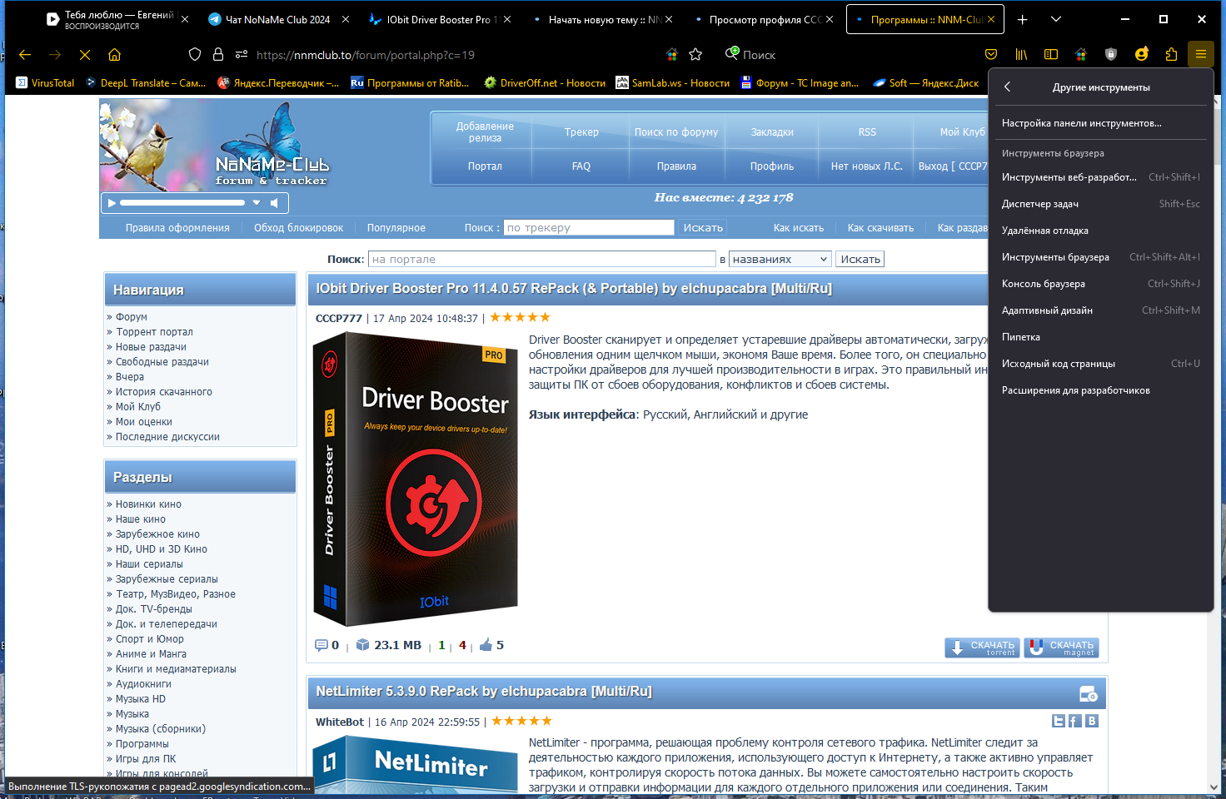Click 'Искать' button next to tracker search
Viewport: 1226px width, 799px height.
(703, 227)
